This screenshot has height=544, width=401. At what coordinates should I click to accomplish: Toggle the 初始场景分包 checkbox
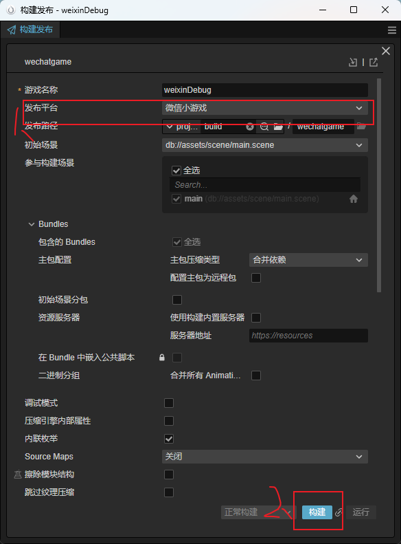(177, 299)
